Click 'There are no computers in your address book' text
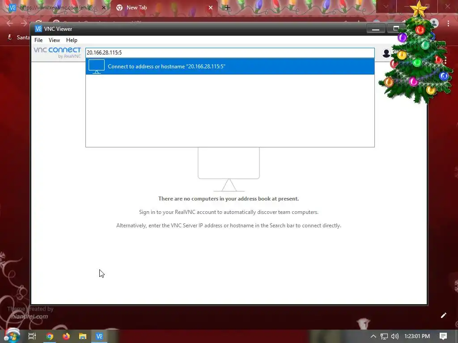458x343 pixels. [229, 199]
